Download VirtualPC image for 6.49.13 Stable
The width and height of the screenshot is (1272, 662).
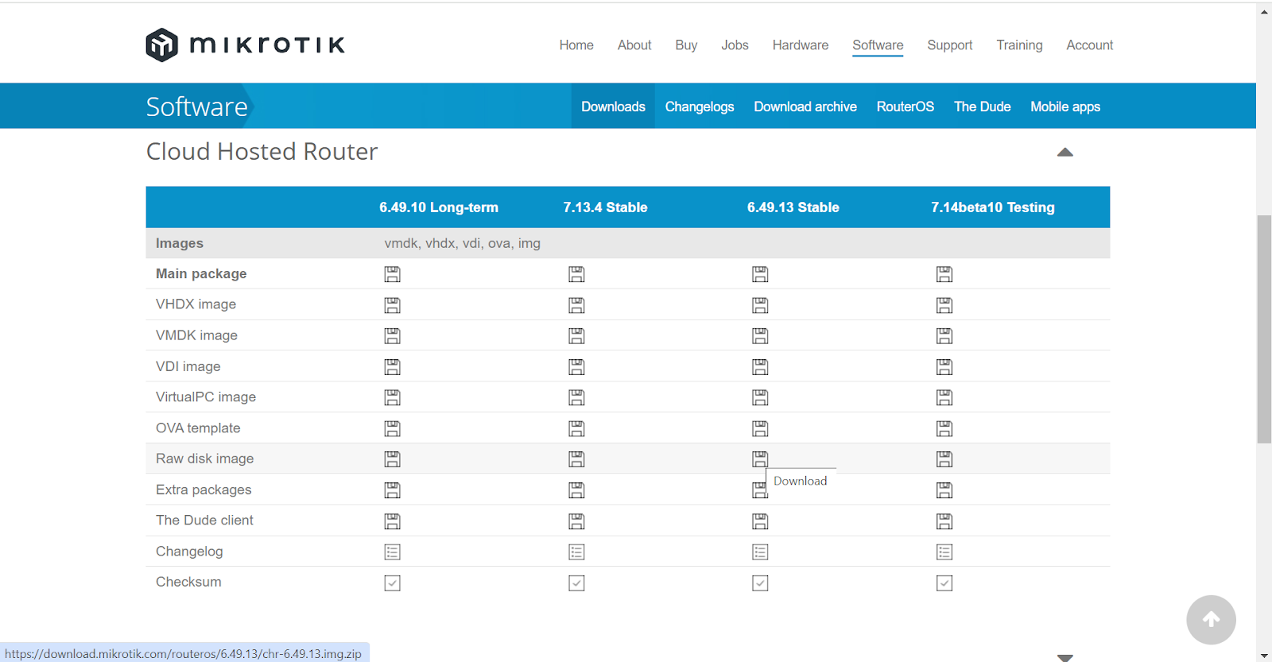pyautogui.click(x=760, y=397)
